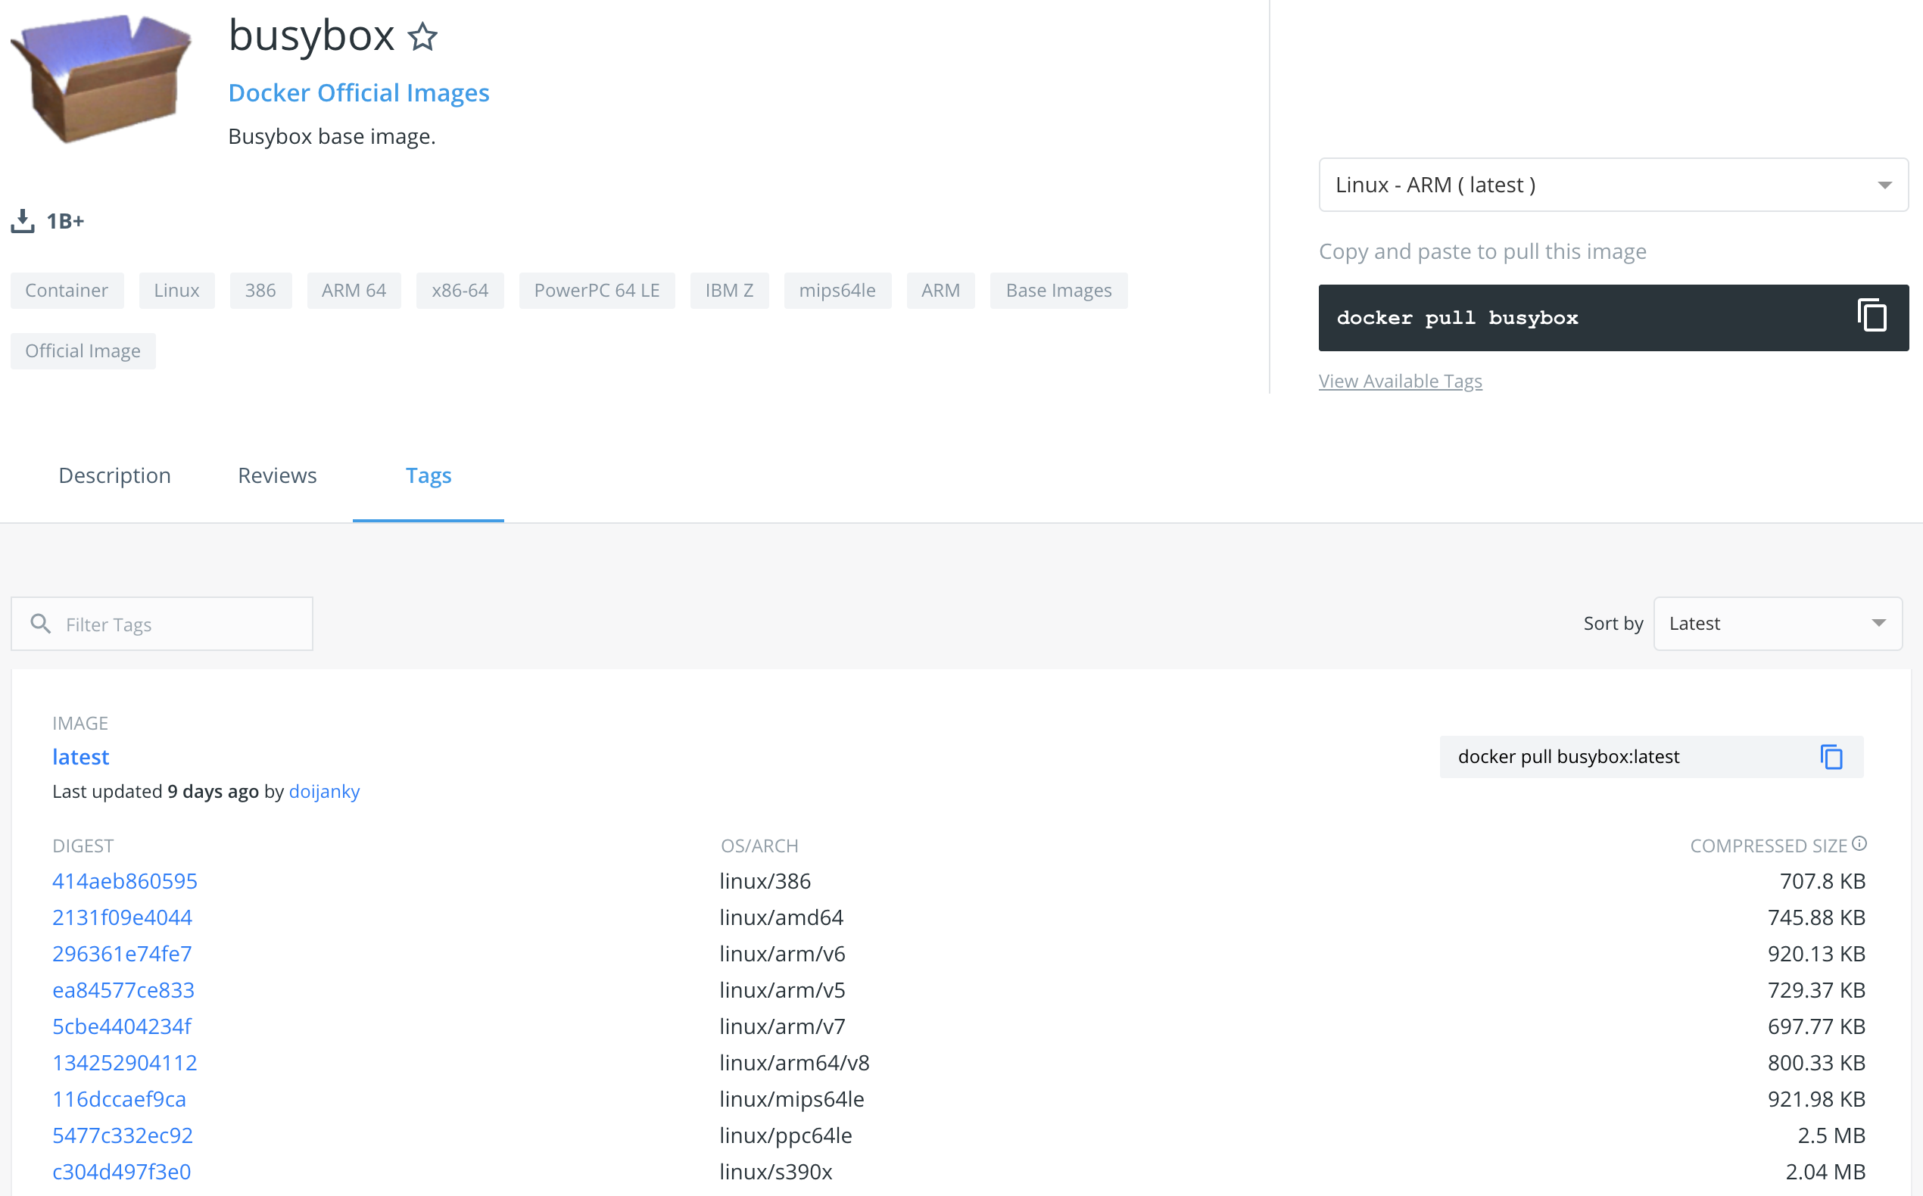Image resolution: width=1923 pixels, height=1196 pixels.
Task: Click the 707.8 KB size value
Action: point(1822,881)
